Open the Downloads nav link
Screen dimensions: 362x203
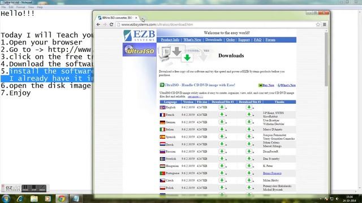(214, 40)
